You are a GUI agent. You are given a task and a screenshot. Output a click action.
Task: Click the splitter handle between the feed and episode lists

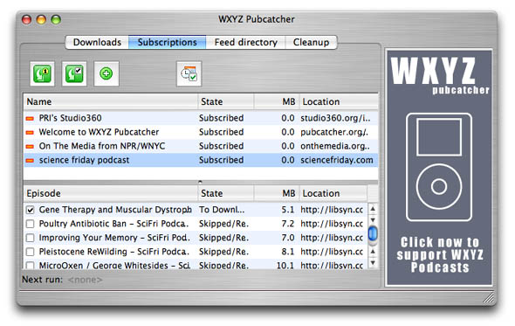click(201, 182)
